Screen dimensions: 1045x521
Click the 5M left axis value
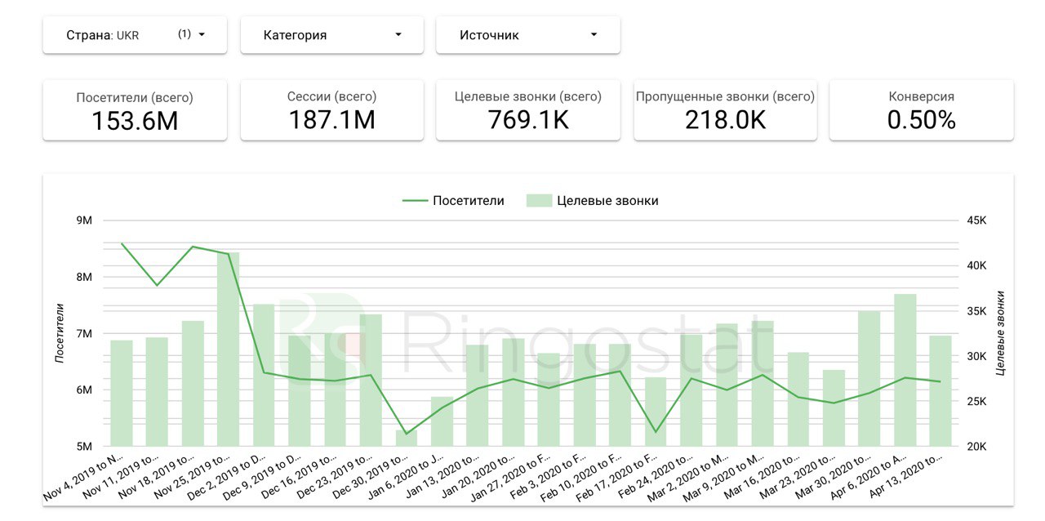coord(82,447)
